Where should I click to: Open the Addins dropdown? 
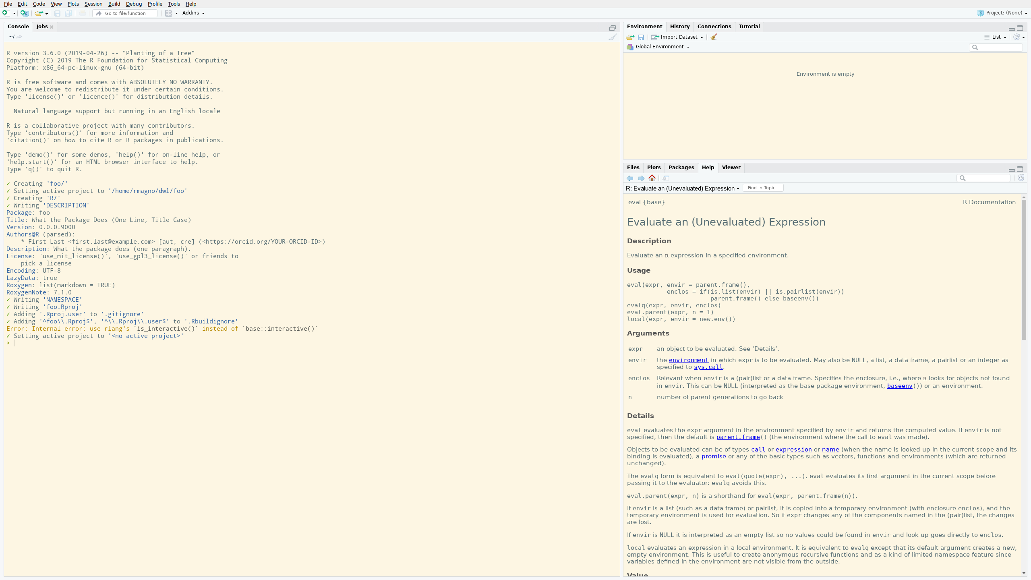pos(193,13)
